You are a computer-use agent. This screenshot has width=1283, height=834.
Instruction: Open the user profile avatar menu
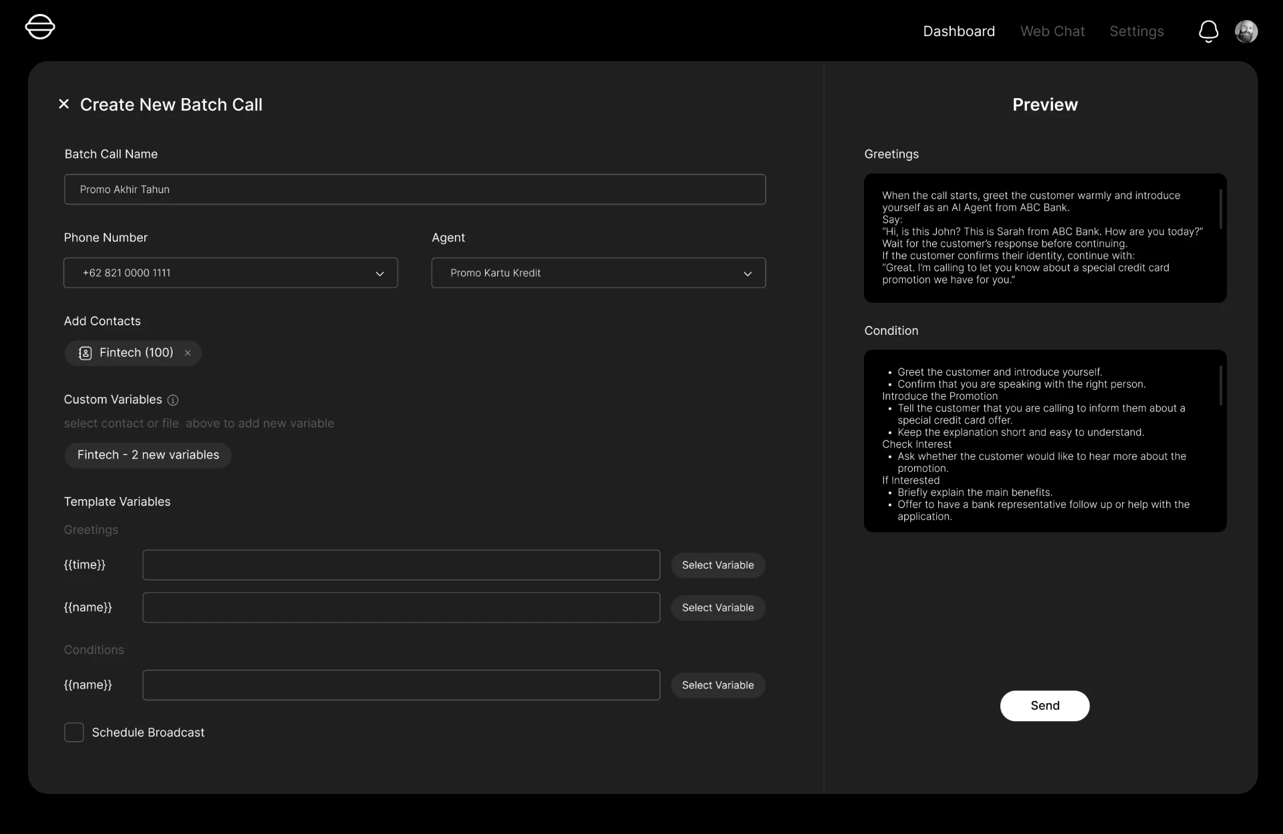1246,31
